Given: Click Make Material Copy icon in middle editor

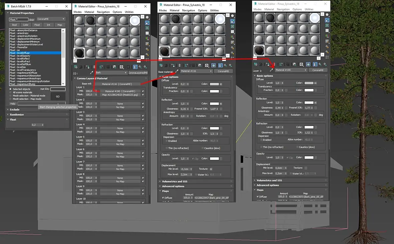Looking at the screenshot, I should click(x=186, y=65).
